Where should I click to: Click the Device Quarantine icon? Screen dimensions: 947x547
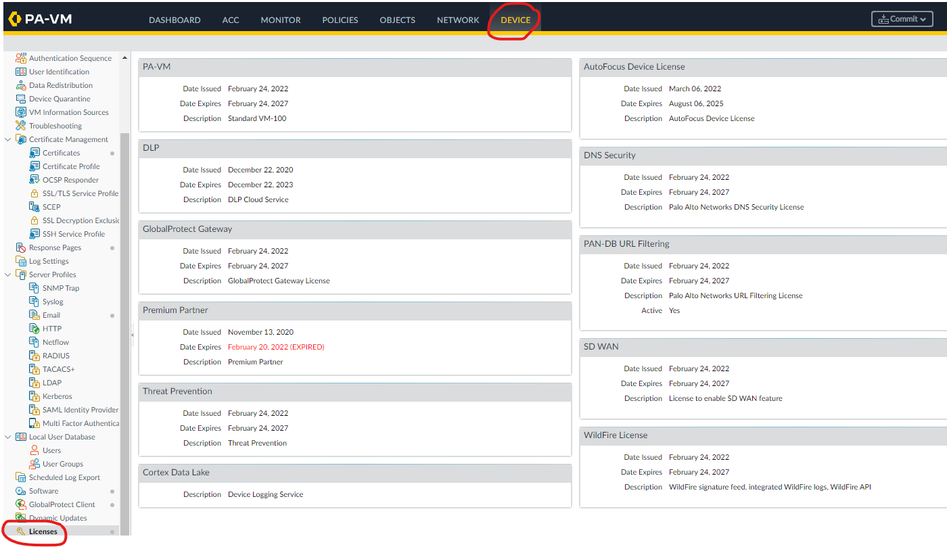coord(21,99)
